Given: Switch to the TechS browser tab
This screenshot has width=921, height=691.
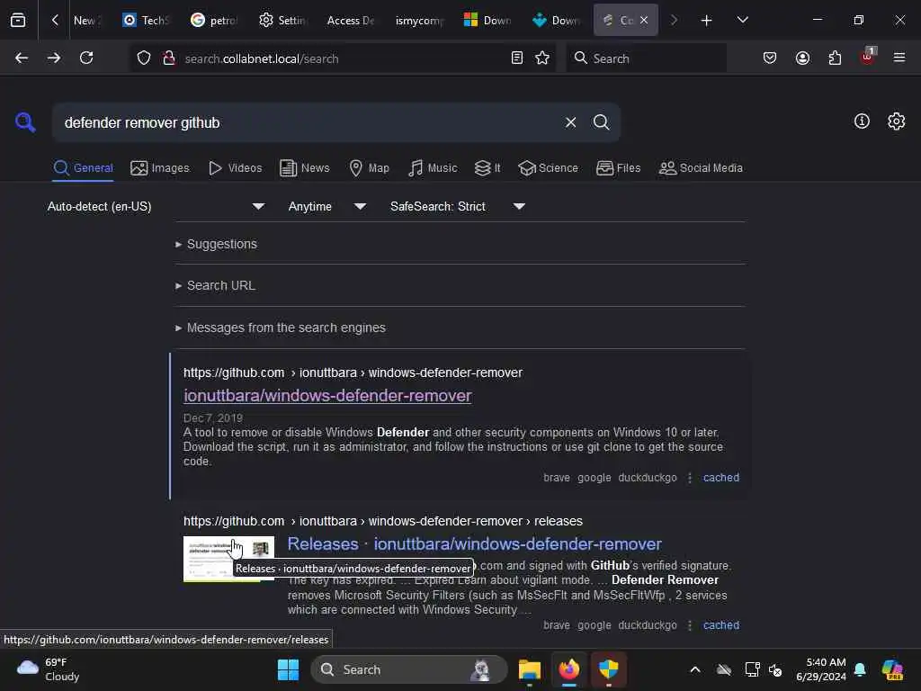Looking at the screenshot, I should pos(146,21).
